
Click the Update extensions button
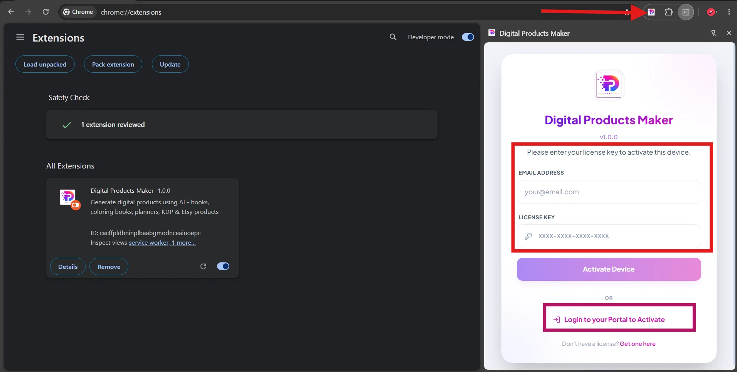point(170,64)
